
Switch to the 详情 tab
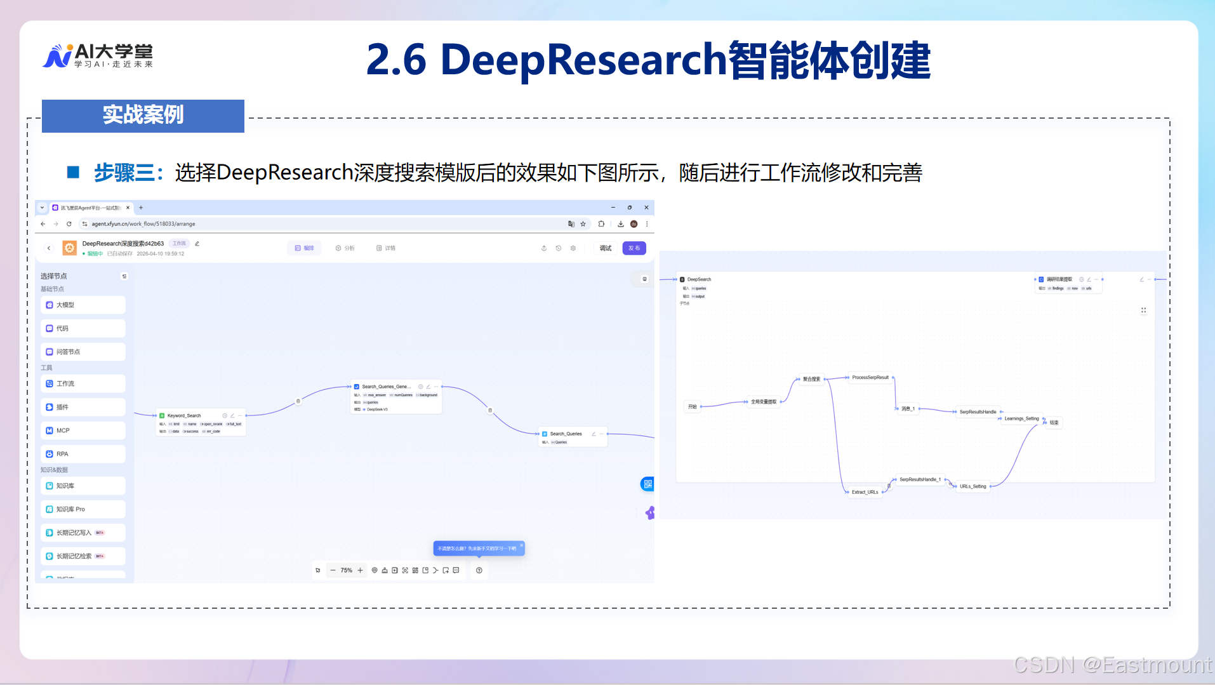[386, 248]
